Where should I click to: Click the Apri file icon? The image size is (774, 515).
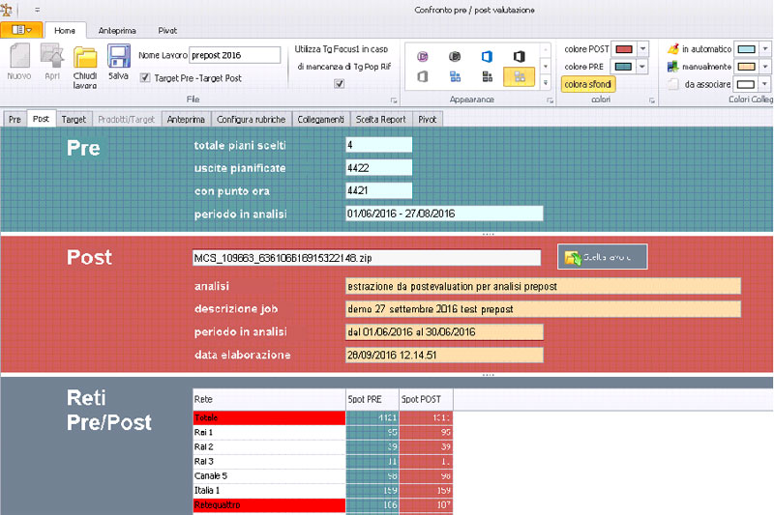pos(52,63)
